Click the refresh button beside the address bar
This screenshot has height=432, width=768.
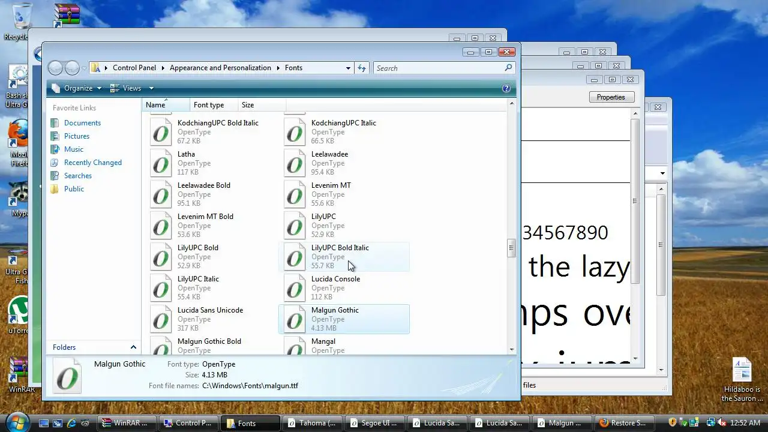tap(362, 68)
